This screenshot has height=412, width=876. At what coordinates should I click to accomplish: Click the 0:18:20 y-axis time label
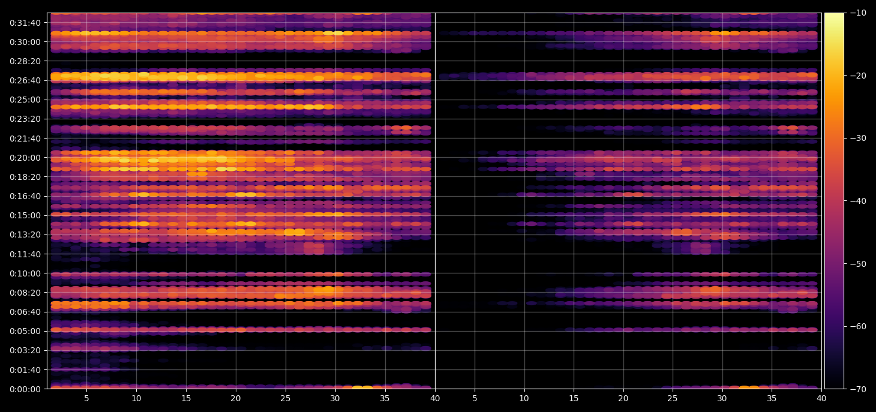pyautogui.click(x=25, y=177)
